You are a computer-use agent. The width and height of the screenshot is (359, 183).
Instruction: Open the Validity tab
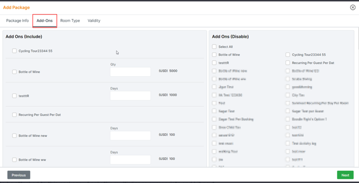coord(94,21)
